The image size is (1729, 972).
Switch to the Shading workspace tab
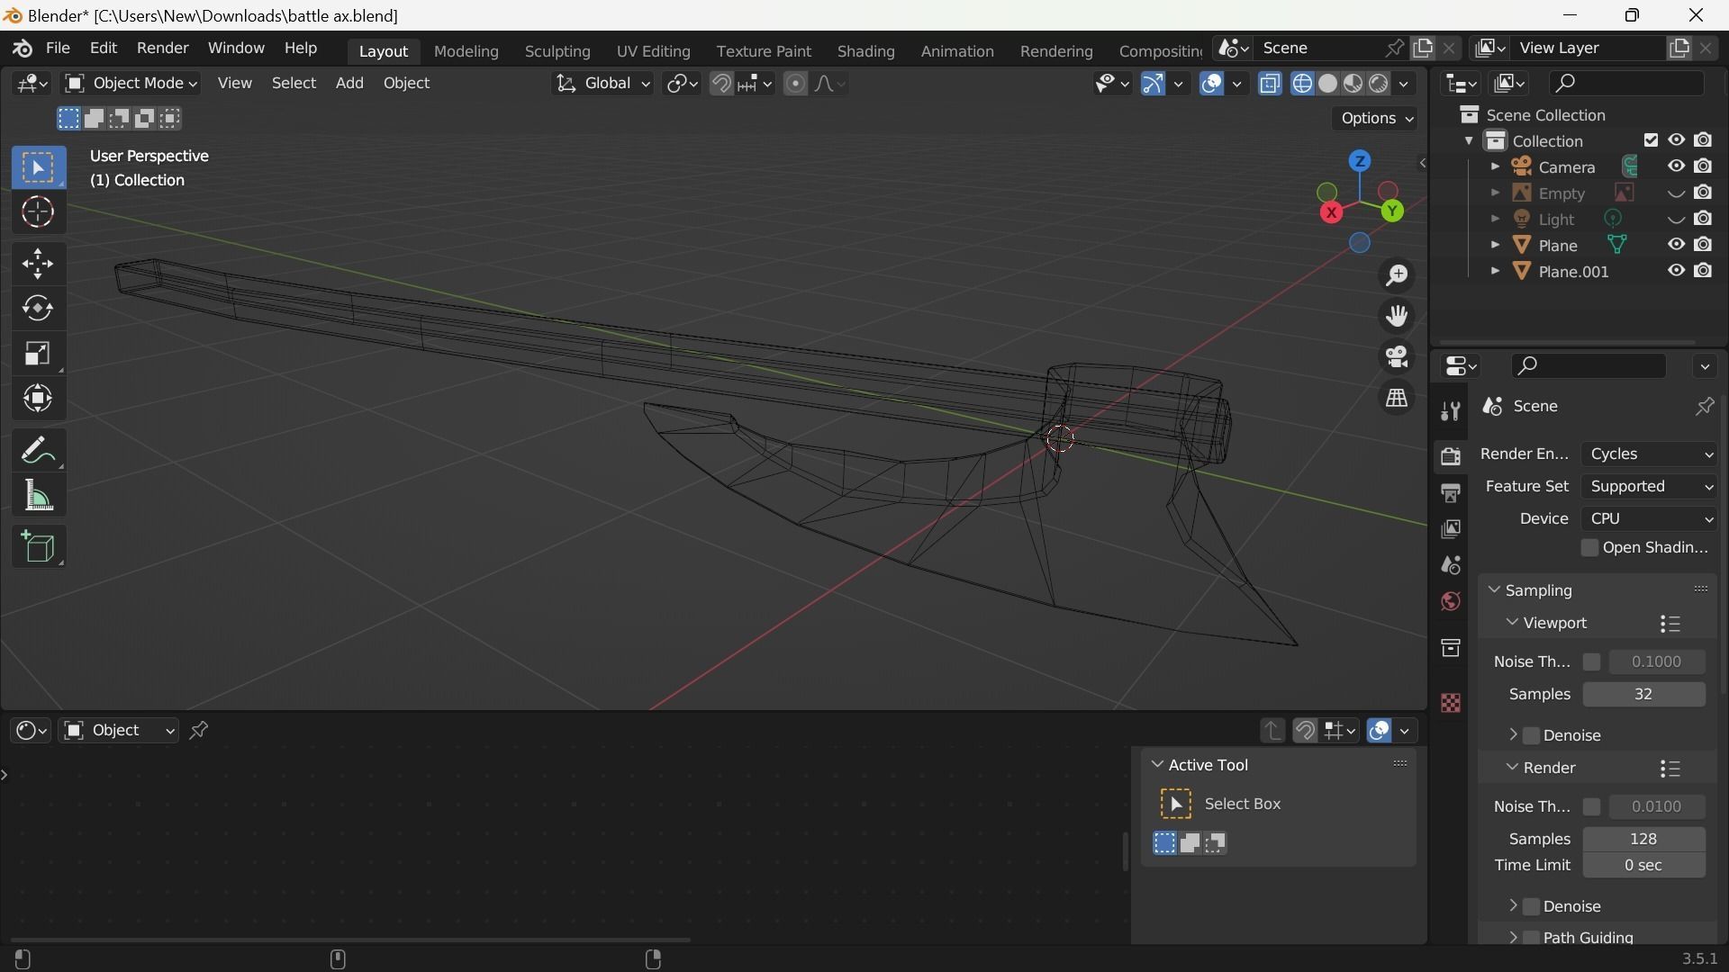point(865,51)
